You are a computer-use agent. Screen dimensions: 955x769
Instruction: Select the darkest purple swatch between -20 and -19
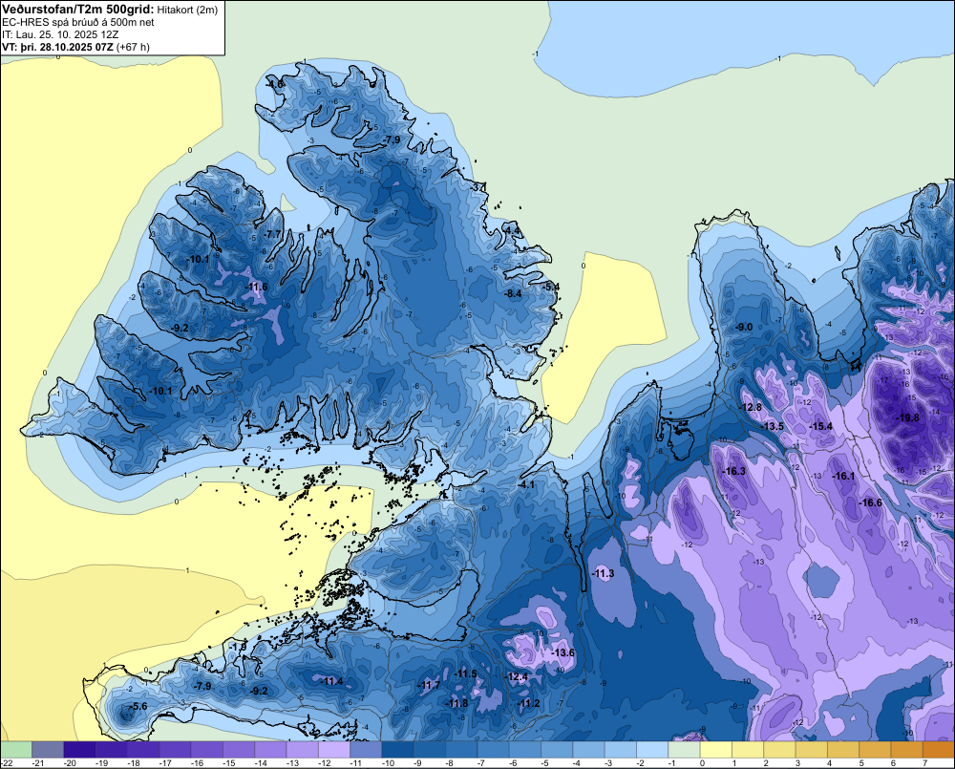tap(79, 750)
